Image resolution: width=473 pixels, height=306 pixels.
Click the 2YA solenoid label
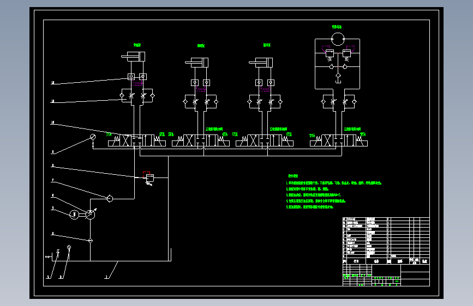[x=162, y=134]
